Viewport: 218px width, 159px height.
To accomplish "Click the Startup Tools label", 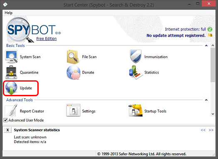I will click(x=155, y=111).
